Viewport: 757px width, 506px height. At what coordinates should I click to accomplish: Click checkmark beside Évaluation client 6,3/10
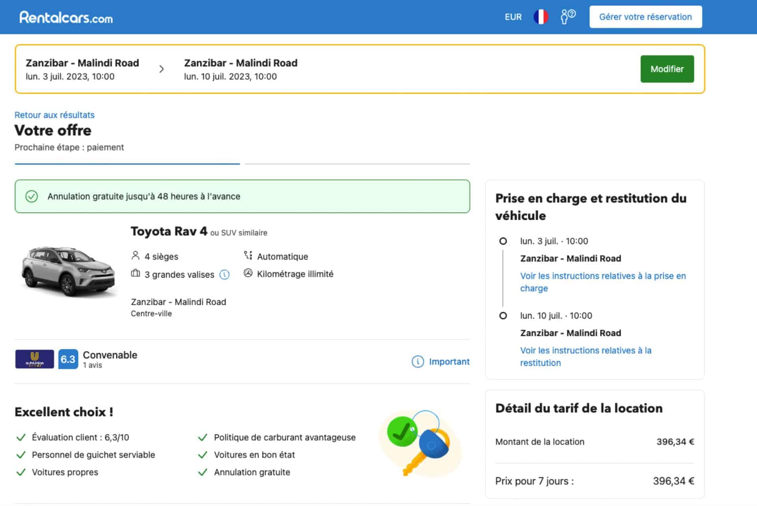point(21,437)
